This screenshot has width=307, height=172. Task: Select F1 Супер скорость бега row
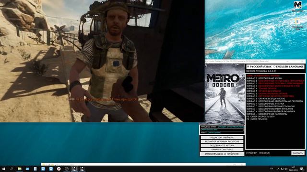pyautogui.click(x=260, y=117)
